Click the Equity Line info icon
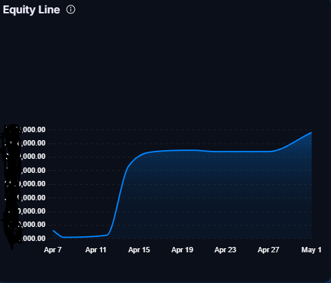The height and width of the screenshot is (283, 331). coord(71,9)
